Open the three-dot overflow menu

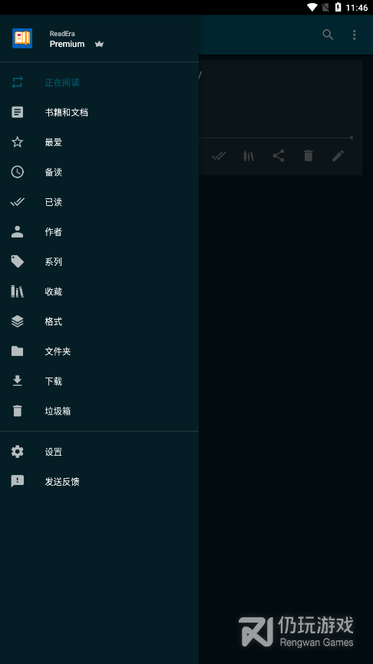click(x=355, y=35)
